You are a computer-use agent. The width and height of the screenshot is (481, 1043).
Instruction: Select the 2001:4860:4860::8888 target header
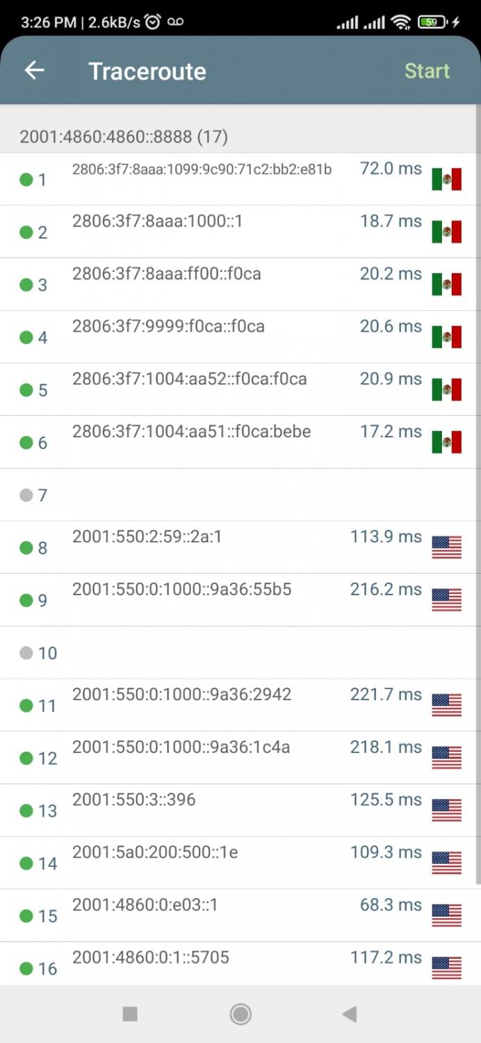click(124, 136)
